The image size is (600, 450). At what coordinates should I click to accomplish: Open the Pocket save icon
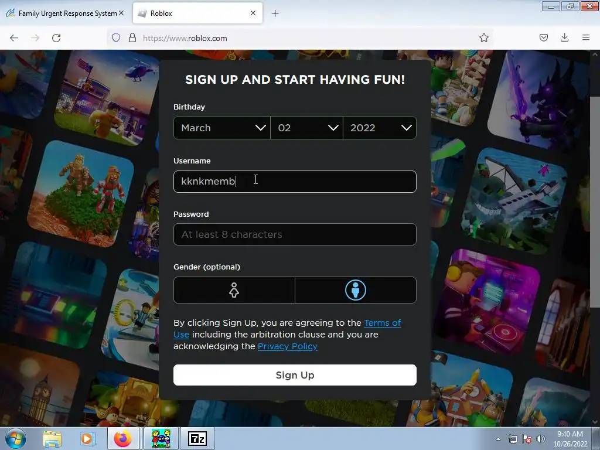coord(544,37)
